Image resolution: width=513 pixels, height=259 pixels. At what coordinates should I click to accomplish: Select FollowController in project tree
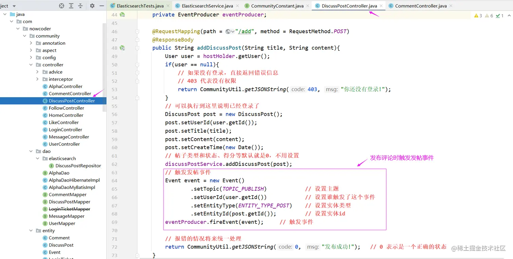pyautogui.click(x=66, y=108)
